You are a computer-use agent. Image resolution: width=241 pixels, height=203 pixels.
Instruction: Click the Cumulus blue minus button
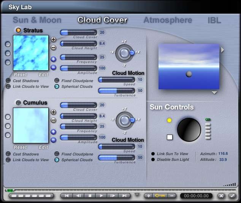point(54,140)
